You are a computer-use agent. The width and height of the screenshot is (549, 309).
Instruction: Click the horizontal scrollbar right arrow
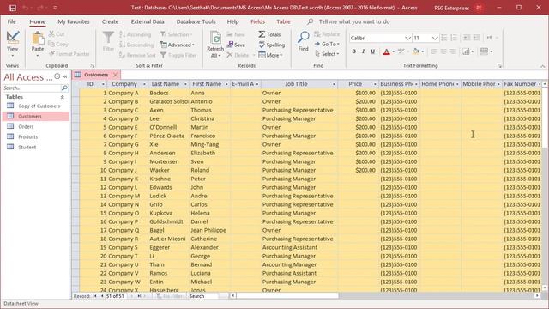[x=537, y=296]
